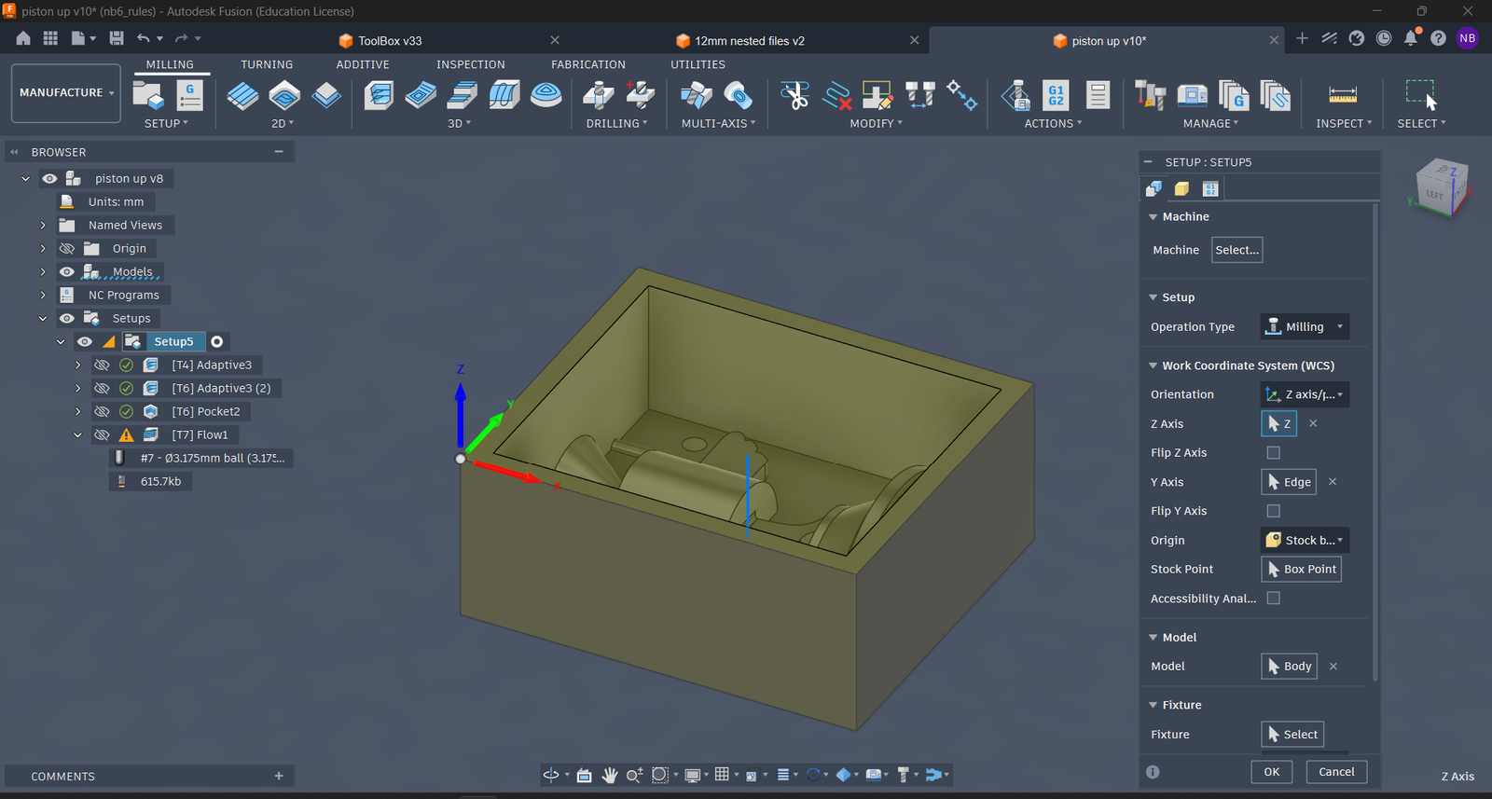
Task: Enable the Flip Z Axis checkbox
Action: [1273, 452]
